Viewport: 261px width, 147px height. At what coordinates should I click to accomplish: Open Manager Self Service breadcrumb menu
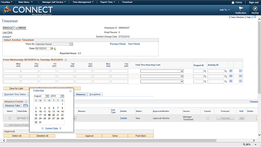click(54, 2)
